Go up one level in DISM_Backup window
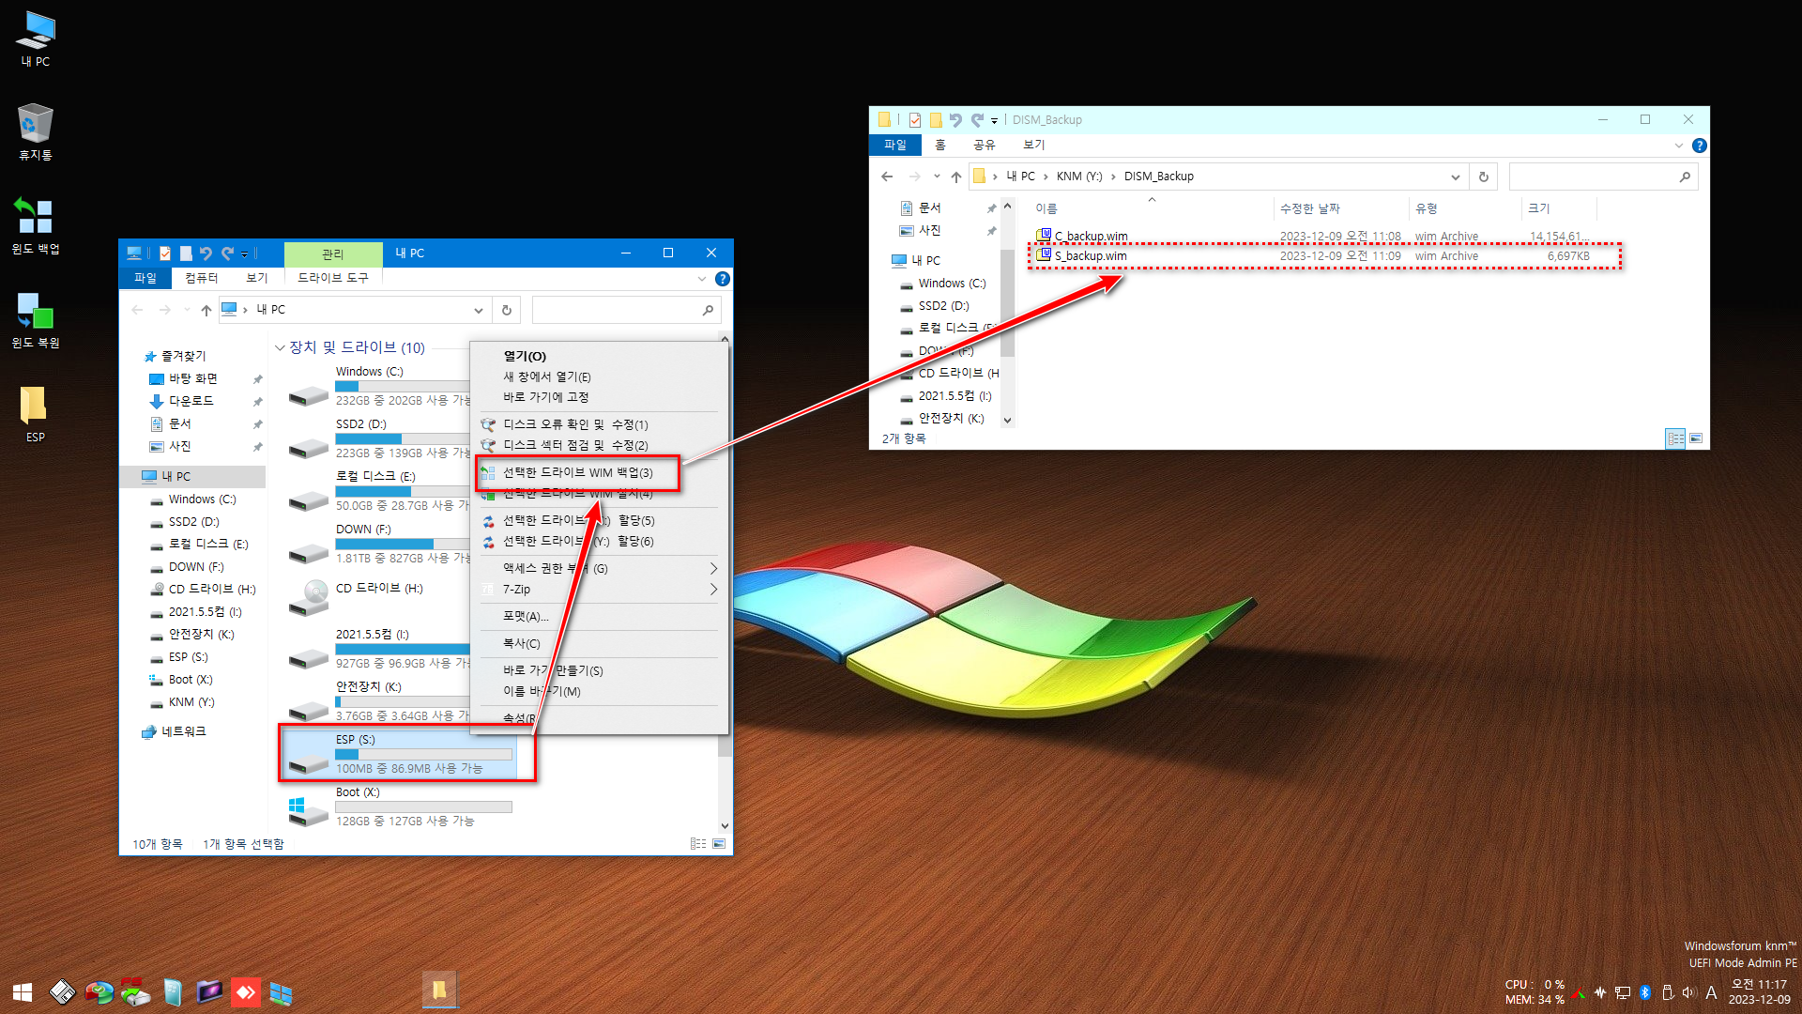This screenshot has width=1802, height=1014. [x=956, y=177]
